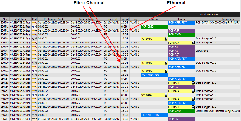
Task: Select the FCP-RSP cell in row 266964
Action: click(x=182, y=119)
